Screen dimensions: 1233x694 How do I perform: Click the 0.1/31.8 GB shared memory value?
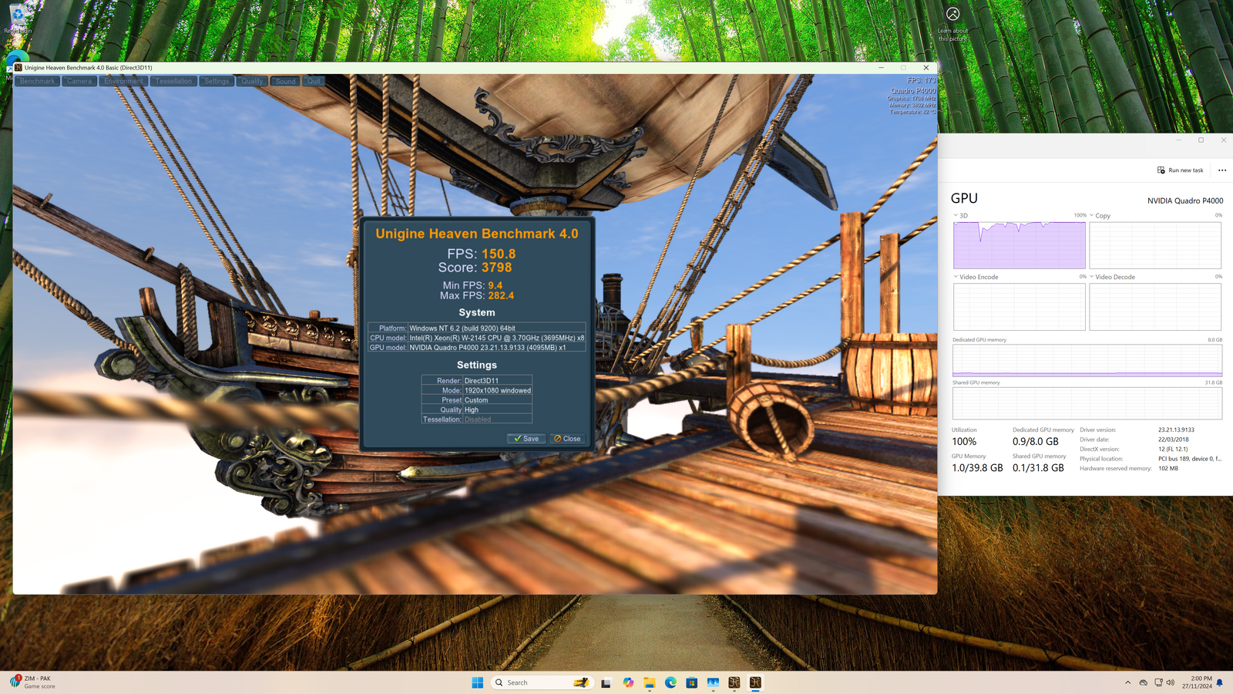1038,468
